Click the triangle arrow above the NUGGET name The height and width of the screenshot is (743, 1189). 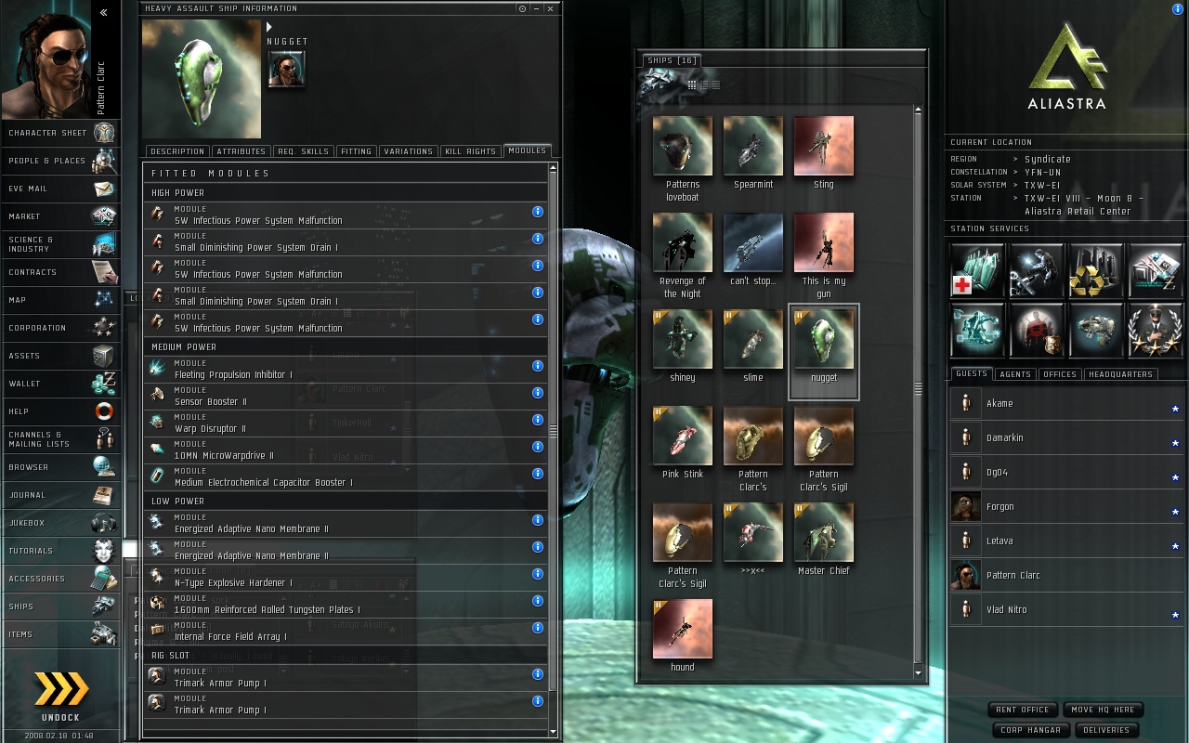coord(269,28)
